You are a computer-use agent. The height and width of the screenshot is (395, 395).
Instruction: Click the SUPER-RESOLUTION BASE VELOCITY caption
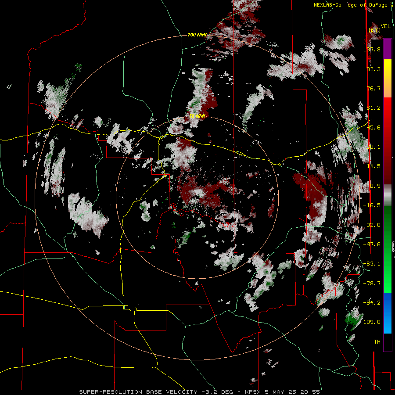click(x=139, y=392)
